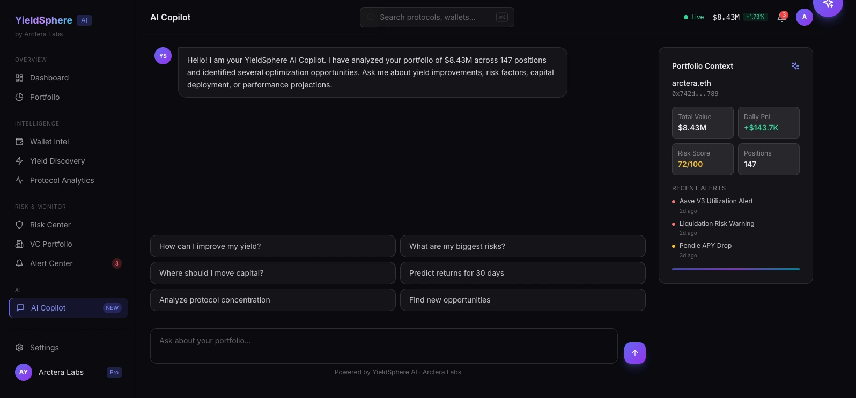Viewport: 856px width, 398px height.
Task: Click the Daily PnL card
Action: click(769, 123)
